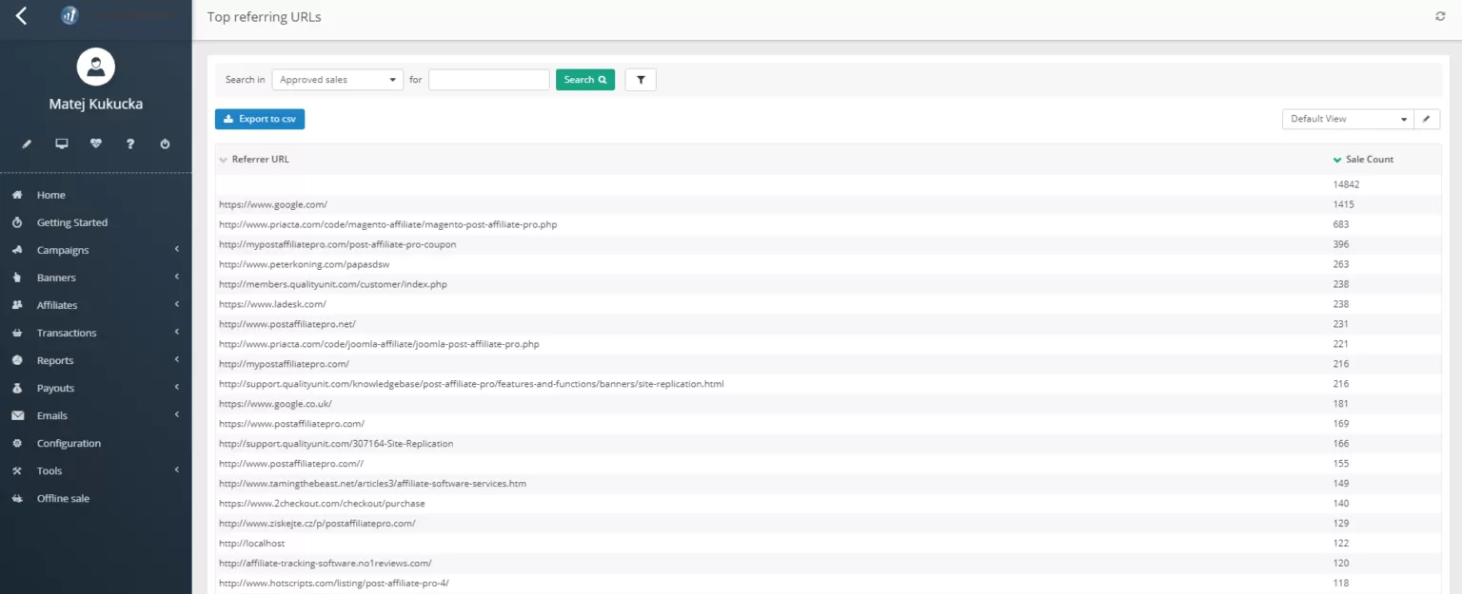
Task: Click inside the search text field
Action: point(488,79)
